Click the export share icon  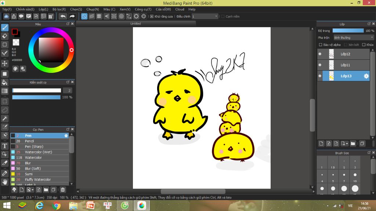(x=14, y=16)
